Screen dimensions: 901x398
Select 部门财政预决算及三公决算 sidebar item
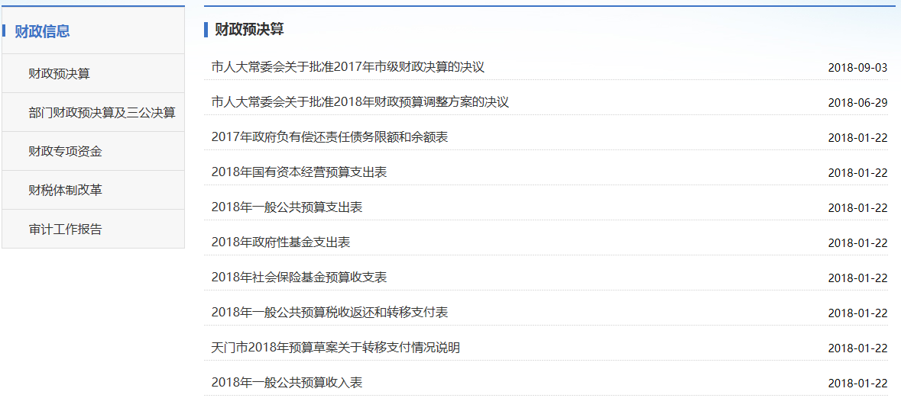[102, 113]
